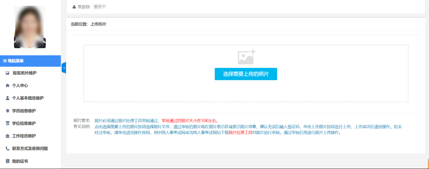Image resolution: width=429 pixels, height=169 pixels.
Task: Click the 选择需要上传的照片 button
Action: pos(246,74)
